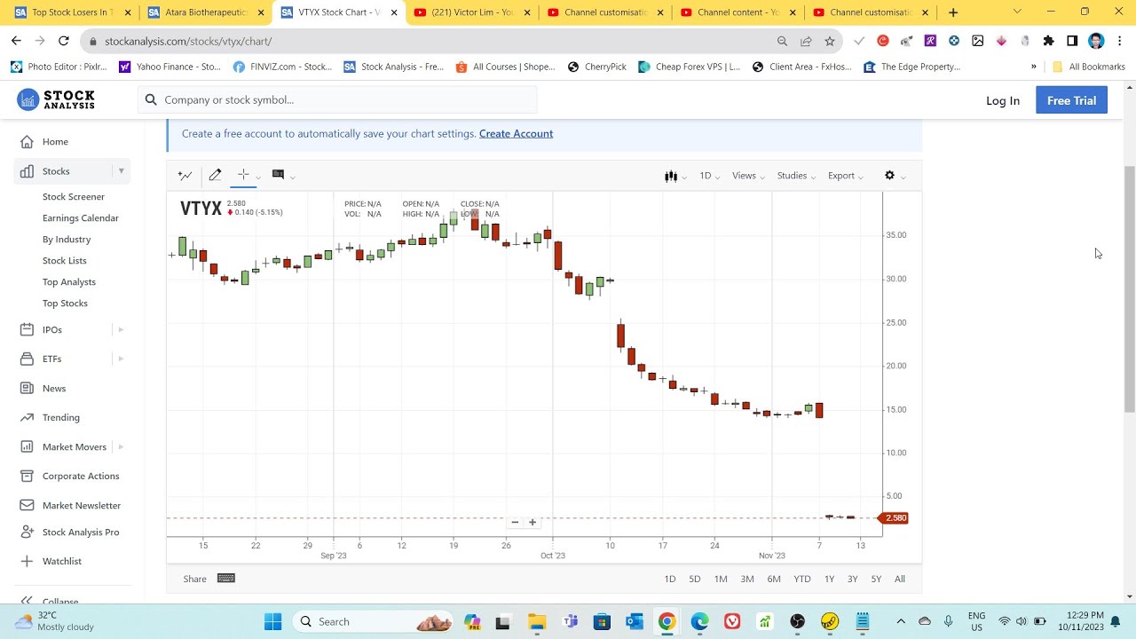Open All Bookmarks folder
This screenshot has width=1136, height=639.
coord(1088,67)
